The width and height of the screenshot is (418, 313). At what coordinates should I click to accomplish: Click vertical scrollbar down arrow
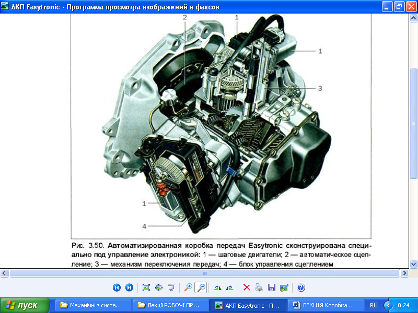coord(413,264)
